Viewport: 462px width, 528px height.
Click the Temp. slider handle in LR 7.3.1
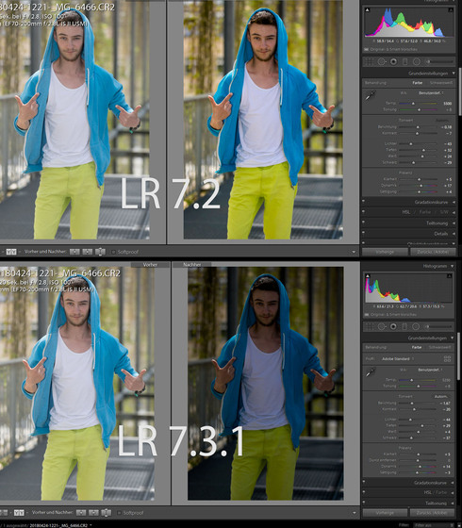(411, 380)
